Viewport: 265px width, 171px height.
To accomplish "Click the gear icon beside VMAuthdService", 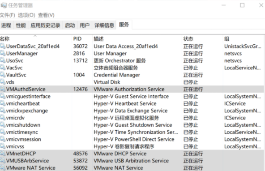I will [3, 89].
